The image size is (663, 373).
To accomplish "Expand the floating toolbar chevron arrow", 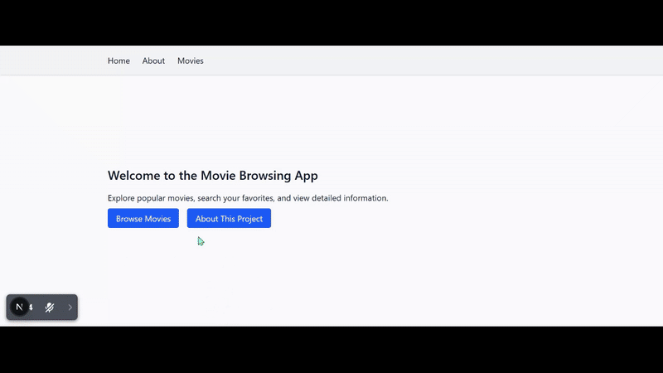I will [70, 308].
